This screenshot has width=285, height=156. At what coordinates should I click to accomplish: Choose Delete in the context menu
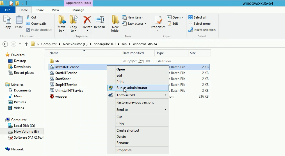coord(138,136)
